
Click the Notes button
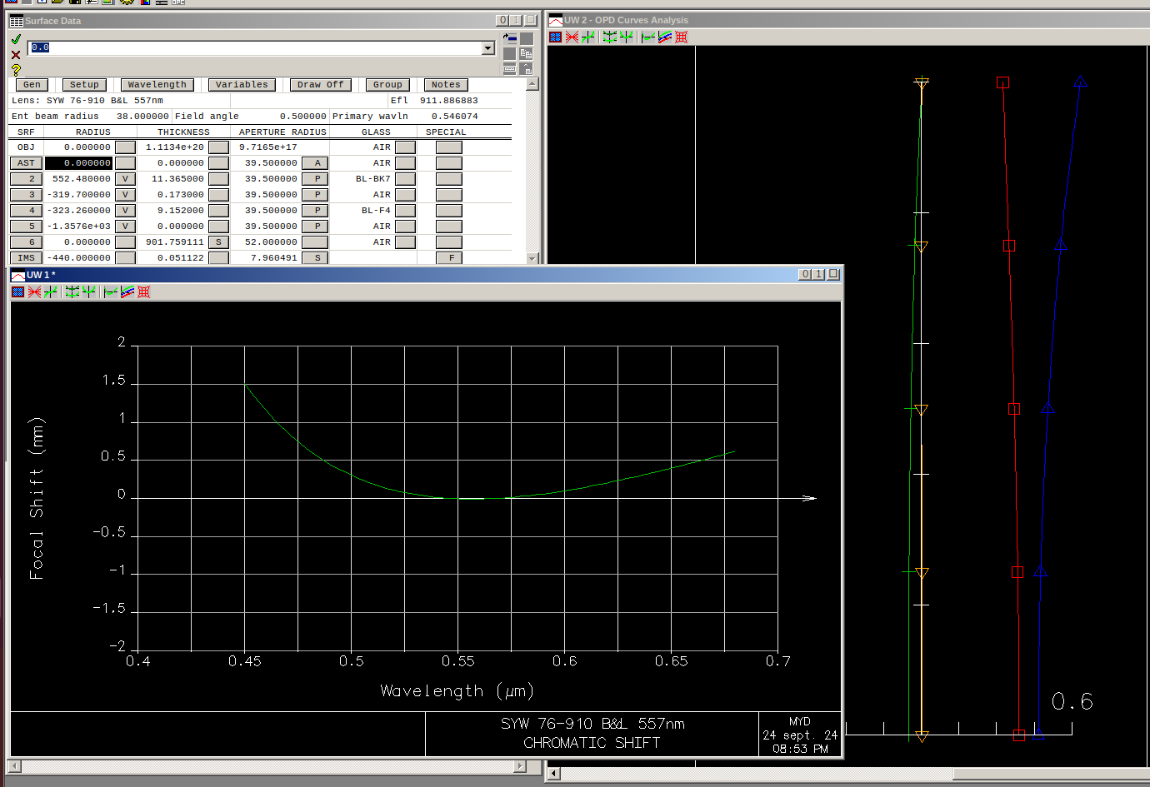[x=446, y=85]
